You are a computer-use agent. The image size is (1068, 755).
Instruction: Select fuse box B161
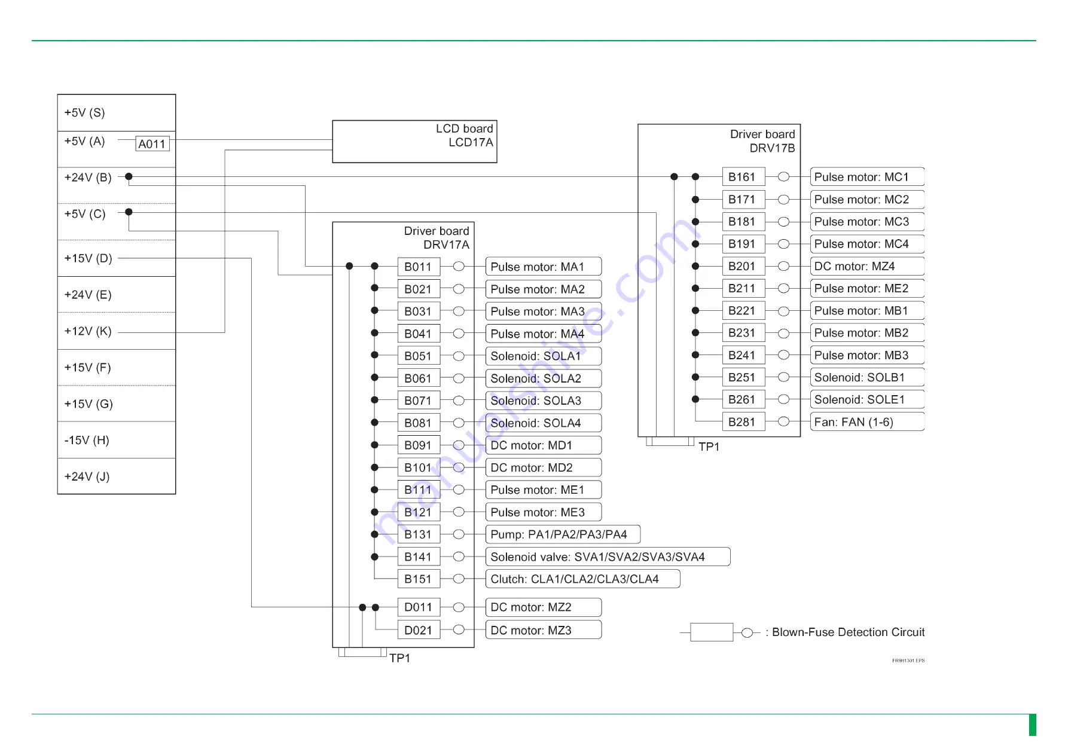tap(743, 177)
